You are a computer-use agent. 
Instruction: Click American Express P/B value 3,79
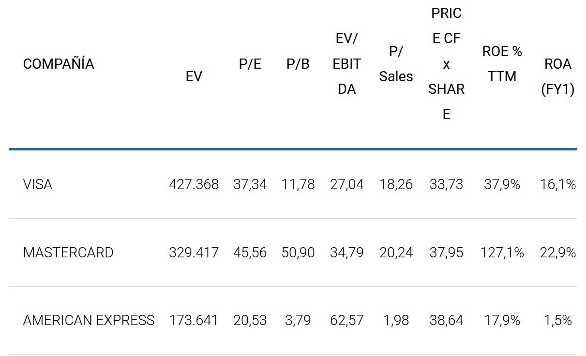point(298,320)
